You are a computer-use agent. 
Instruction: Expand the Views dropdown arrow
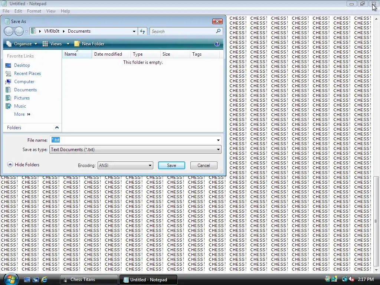(68, 44)
